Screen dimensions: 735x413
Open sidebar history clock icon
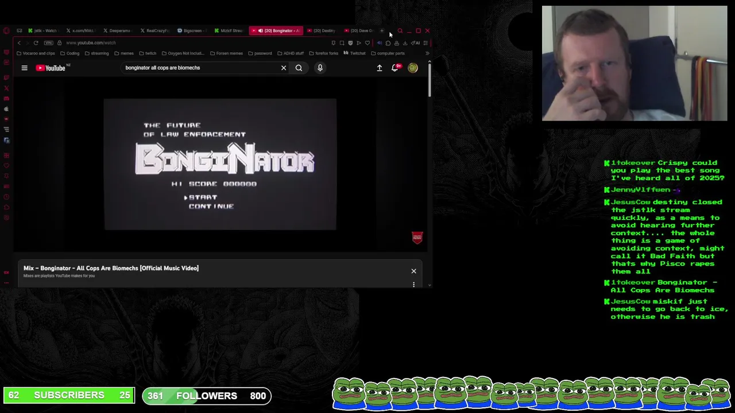click(6, 197)
